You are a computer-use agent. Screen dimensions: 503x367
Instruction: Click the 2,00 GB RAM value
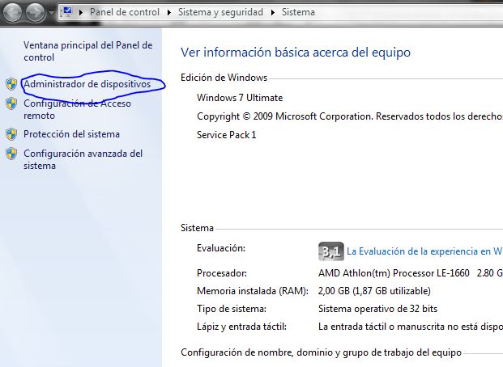(x=374, y=291)
